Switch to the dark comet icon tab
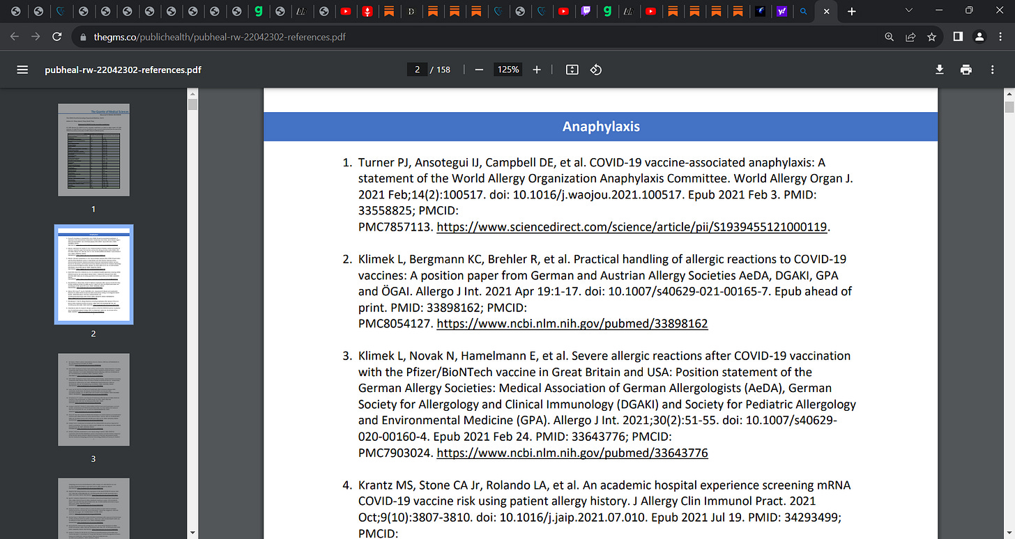 coord(761,11)
